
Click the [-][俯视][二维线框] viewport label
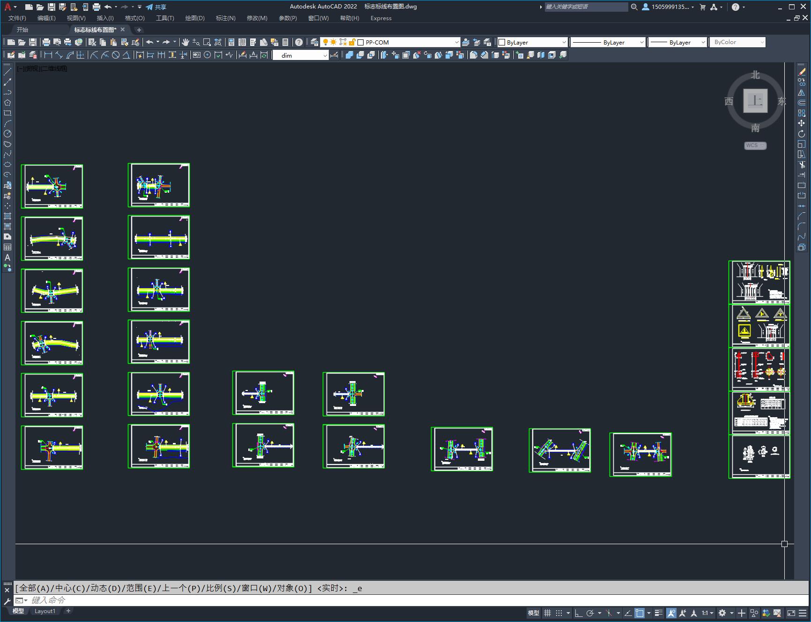coord(42,68)
